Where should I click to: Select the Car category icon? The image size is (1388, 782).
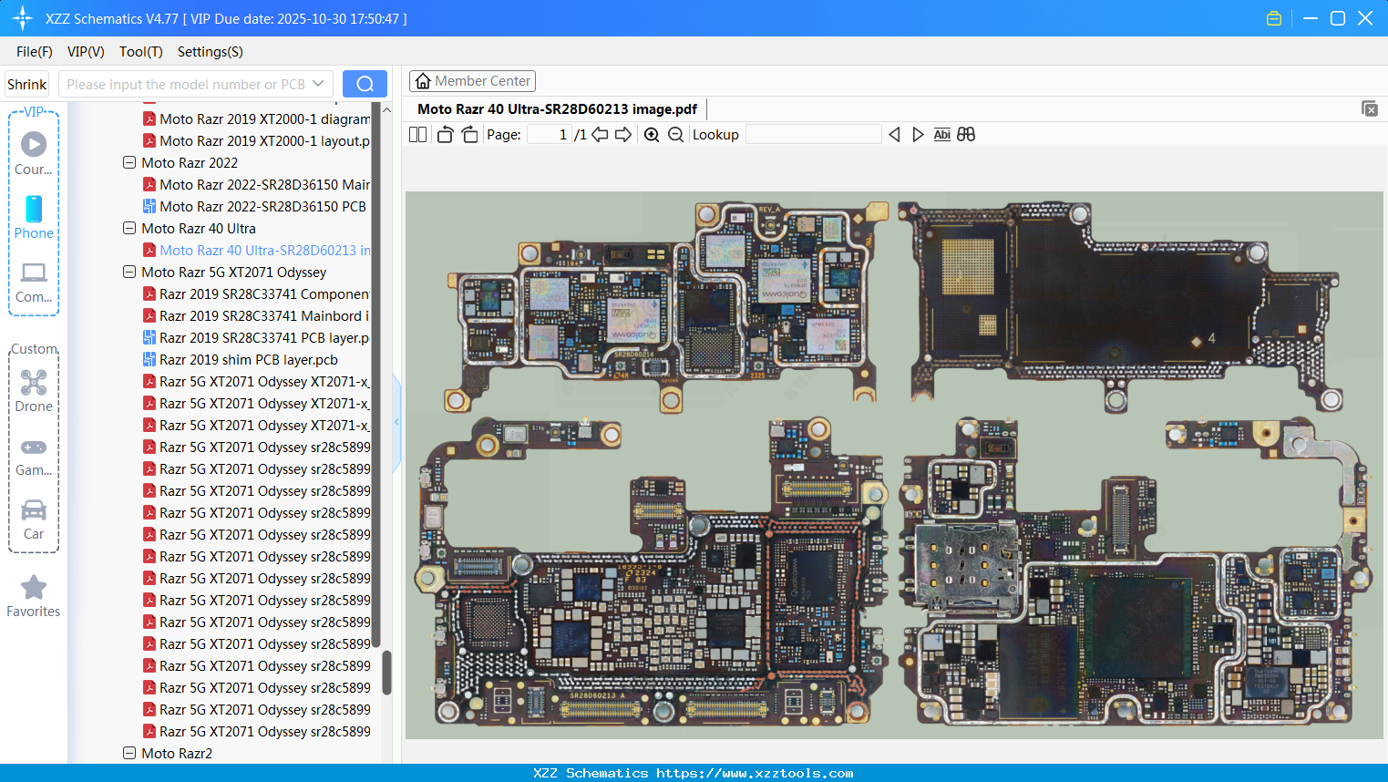[x=34, y=519]
